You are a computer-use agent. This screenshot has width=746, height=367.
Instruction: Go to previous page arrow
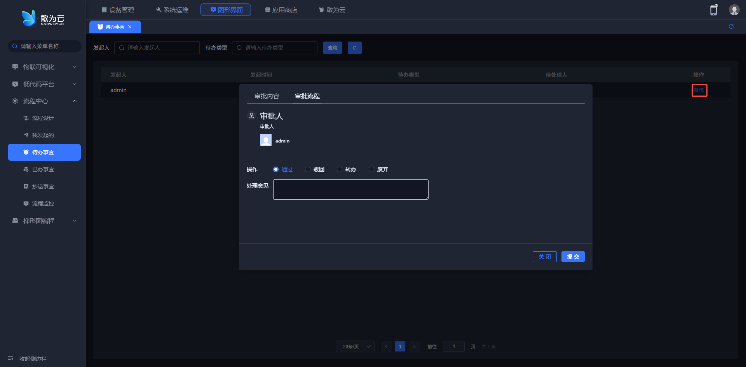pos(386,346)
